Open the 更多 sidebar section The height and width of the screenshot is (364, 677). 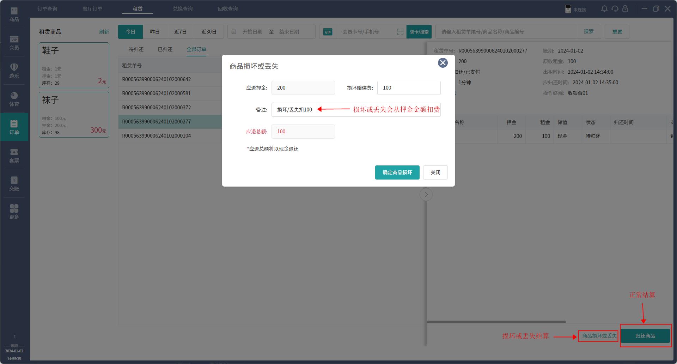point(14,212)
